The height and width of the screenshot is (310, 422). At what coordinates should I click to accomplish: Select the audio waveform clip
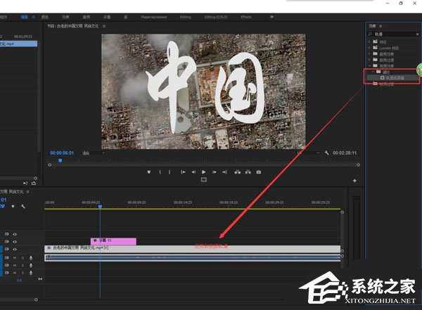point(193,258)
